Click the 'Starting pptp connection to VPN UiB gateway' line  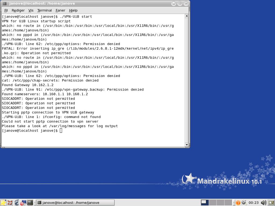tap(48, 112)
